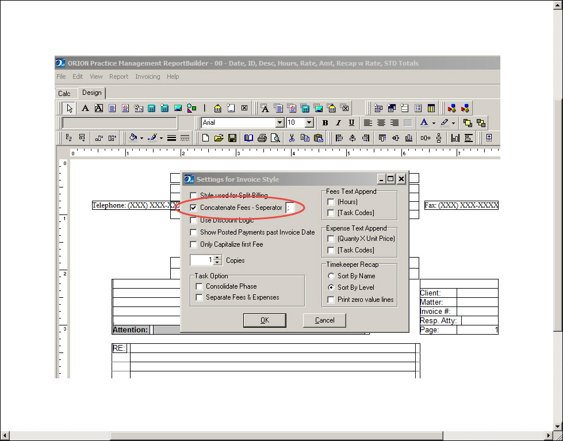The height and width of the screenshot is (441, 563).
Task: Check Print zero value lines
Action: (x=331, y=300)
